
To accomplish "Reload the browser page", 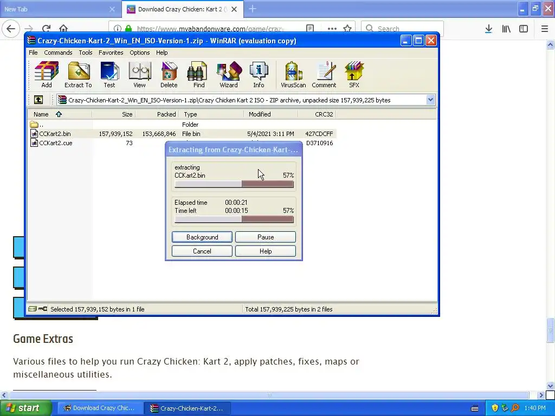I will point(46,29).
